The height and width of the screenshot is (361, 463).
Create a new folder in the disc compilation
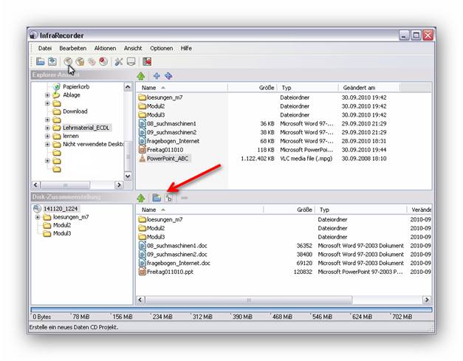click(x=157, y=198)
